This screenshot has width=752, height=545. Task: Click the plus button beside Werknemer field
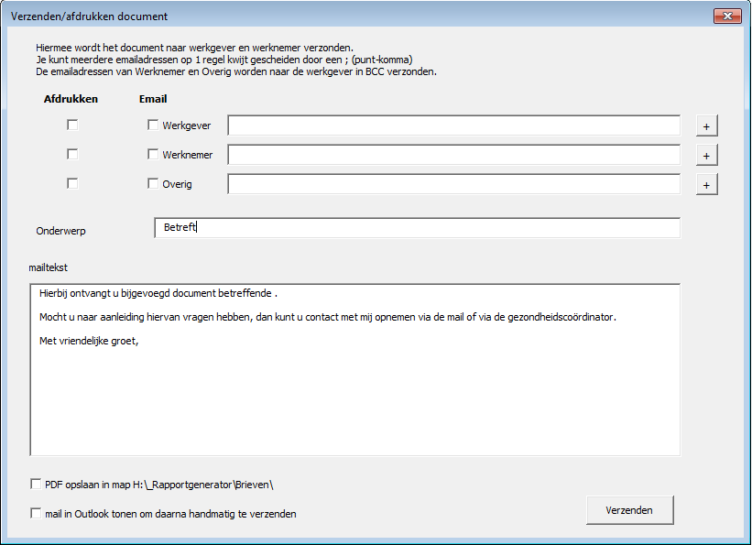pyautogui.click(x=705, y=156)
